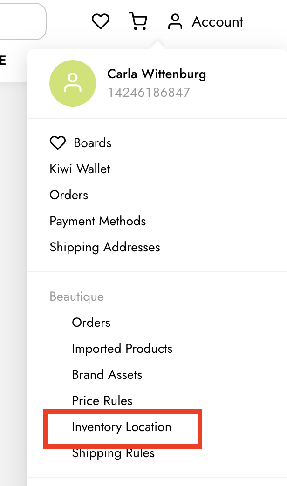Open Shipping Addresses
Image resolution: width=287 pixels, height=486 pixels.
(105, 247)
